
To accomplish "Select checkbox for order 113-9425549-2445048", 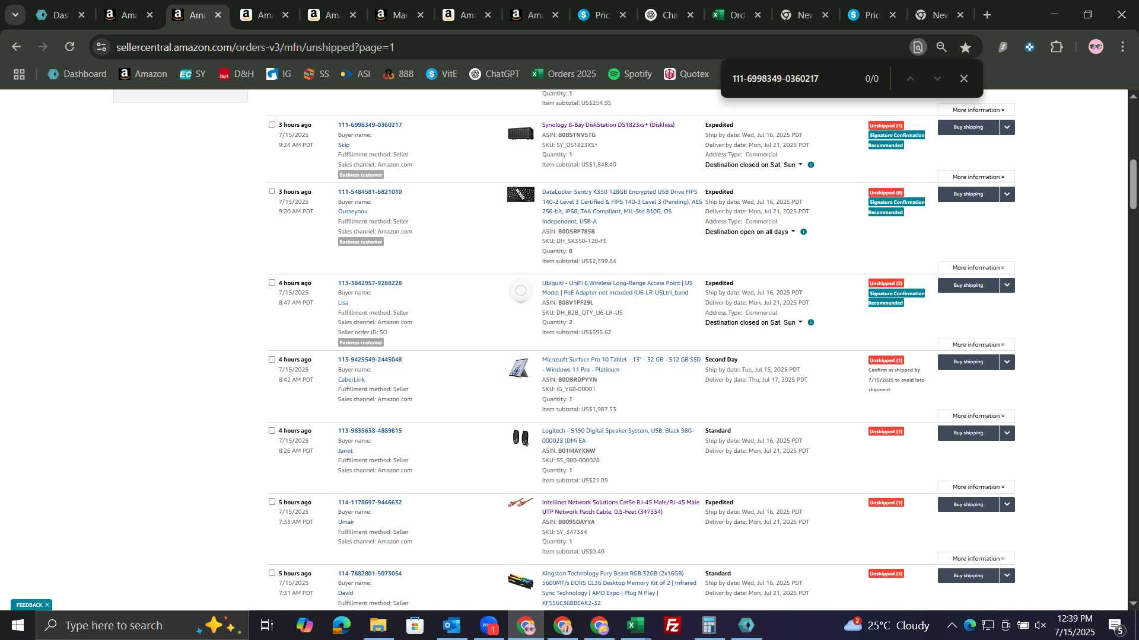I will (272, 359).
